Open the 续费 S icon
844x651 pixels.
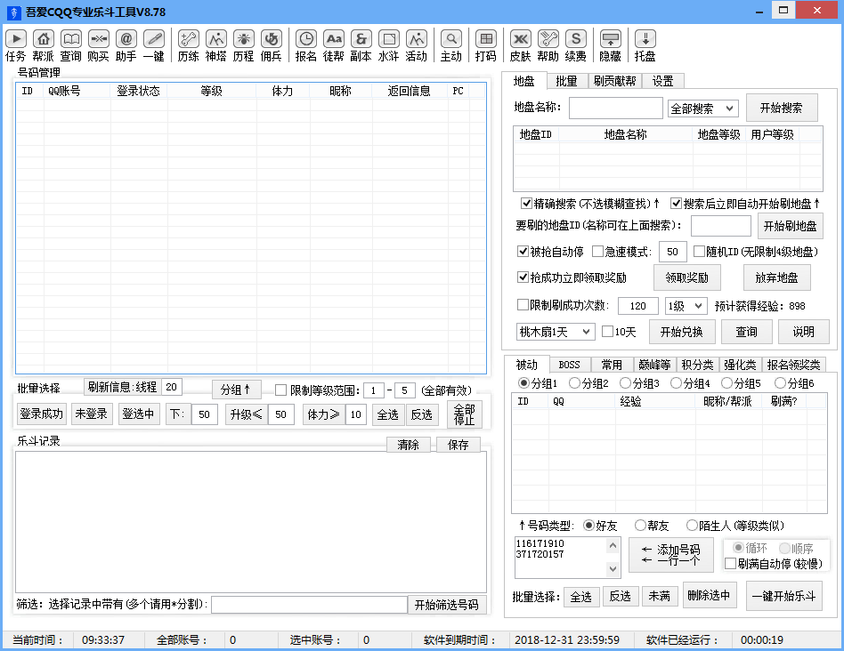click(576, 45)
